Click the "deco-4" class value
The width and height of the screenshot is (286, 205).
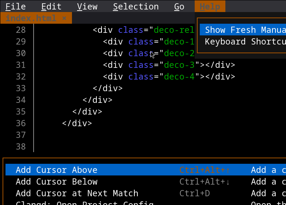[179, 77]
